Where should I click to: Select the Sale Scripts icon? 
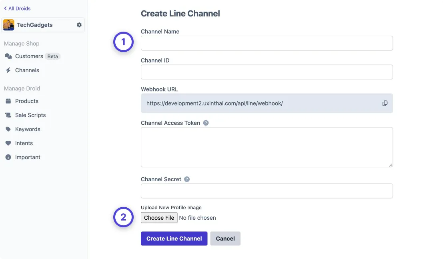pos(9,115)
